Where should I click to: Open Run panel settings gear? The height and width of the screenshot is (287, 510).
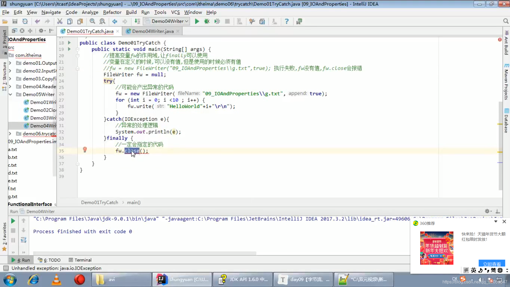click(487, 211)
